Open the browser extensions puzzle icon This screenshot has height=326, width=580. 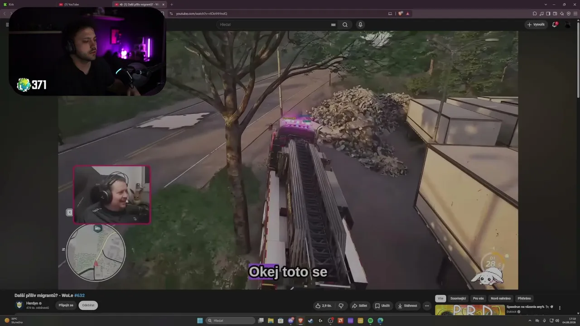click(x=535, y=14)
